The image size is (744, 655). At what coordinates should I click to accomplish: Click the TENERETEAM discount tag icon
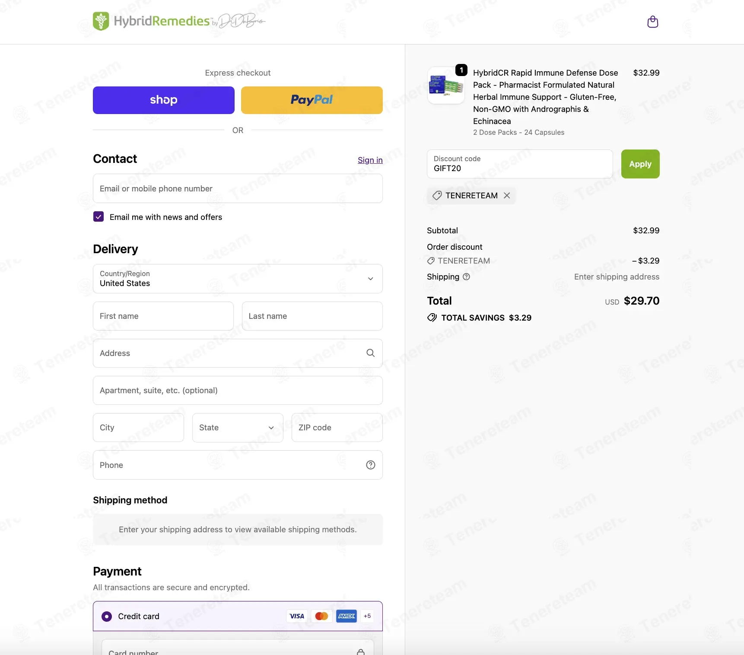(437, 195)
